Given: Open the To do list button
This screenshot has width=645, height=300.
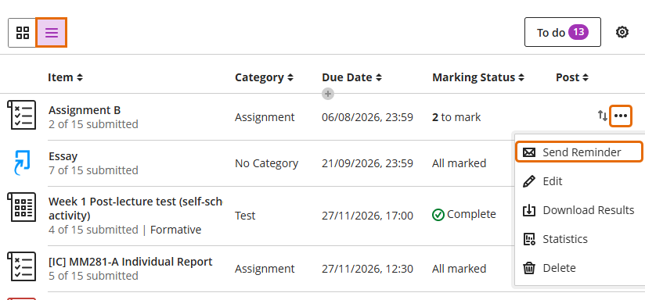Looking at the screenshot, I should click(x=562, y=32).
